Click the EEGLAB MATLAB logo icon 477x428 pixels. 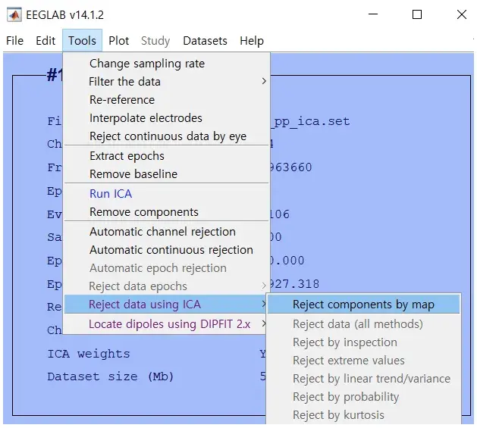click(x=14, y=14)
